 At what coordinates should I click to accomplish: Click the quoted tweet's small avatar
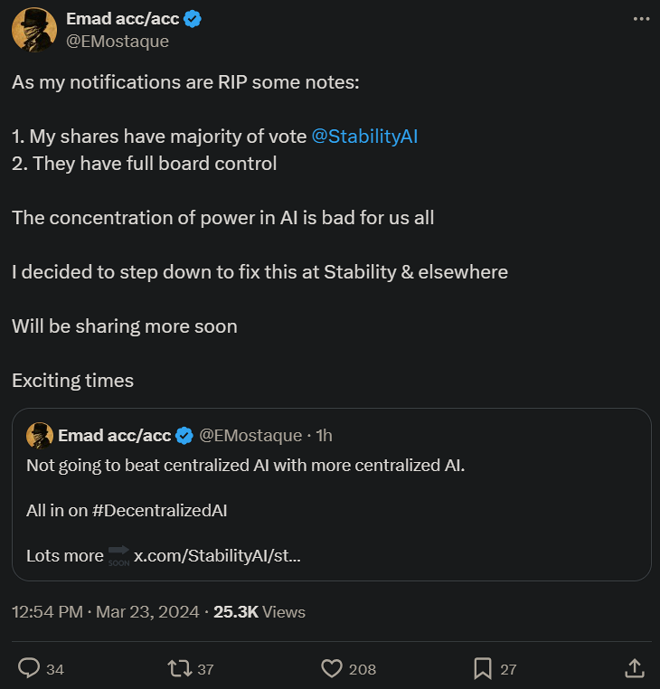click(x=40, y=435)
